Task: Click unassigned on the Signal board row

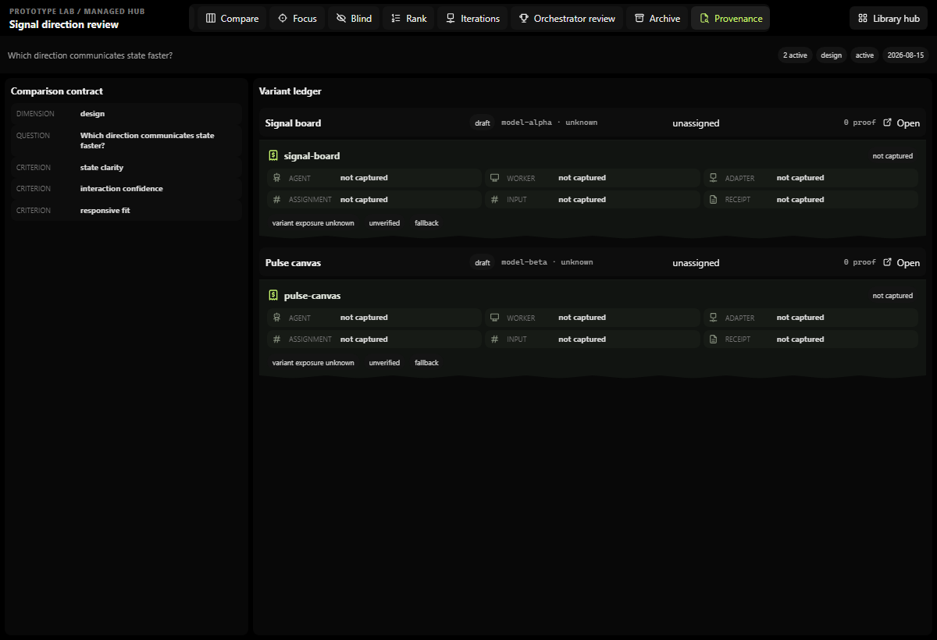Action: (696, 123)
